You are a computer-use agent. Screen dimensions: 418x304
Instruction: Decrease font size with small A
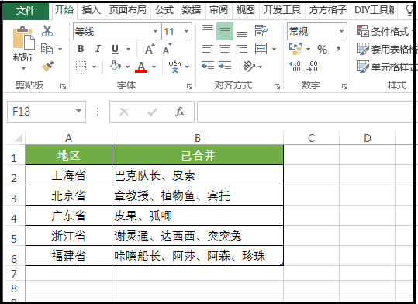tap(168, 49)
